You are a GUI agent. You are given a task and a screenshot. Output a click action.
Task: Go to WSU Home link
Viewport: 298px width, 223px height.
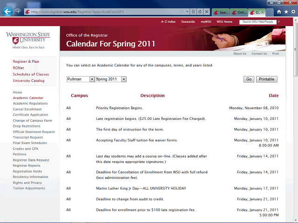(224, 22)
